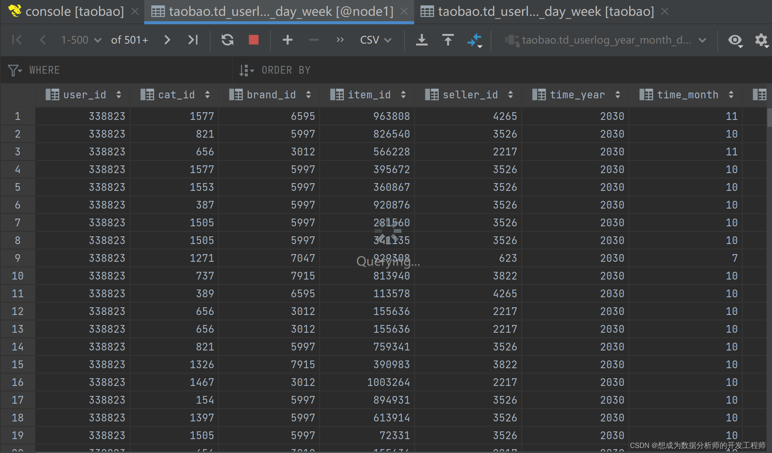Sort by time_month column header
Image resolution: width=772 pixels, height=453 pixels.
click(x=686, y=95)
